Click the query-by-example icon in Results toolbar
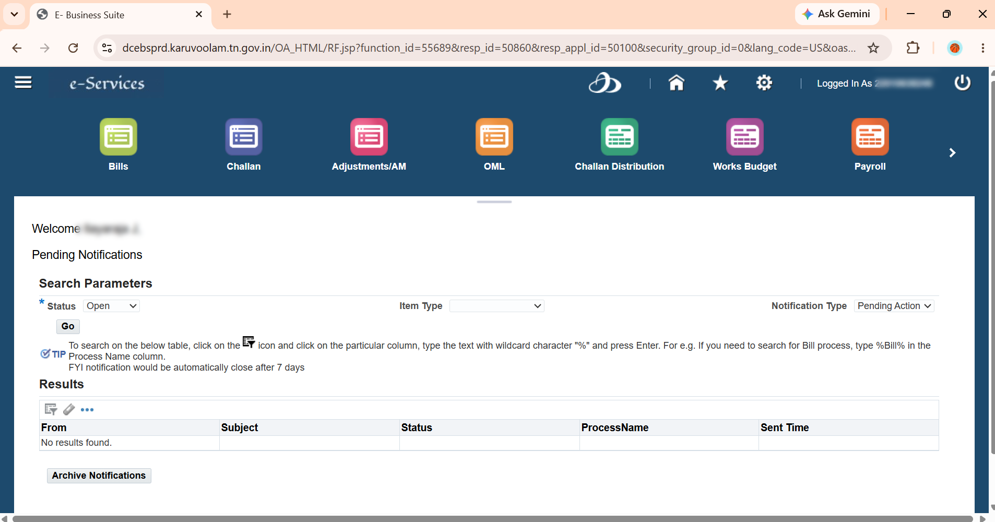The height and width of the screenshot is (522, 995). coord(51,409)
